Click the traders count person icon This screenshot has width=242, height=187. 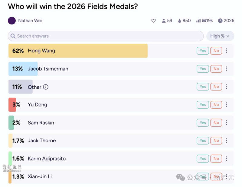[x=164, y=21]
